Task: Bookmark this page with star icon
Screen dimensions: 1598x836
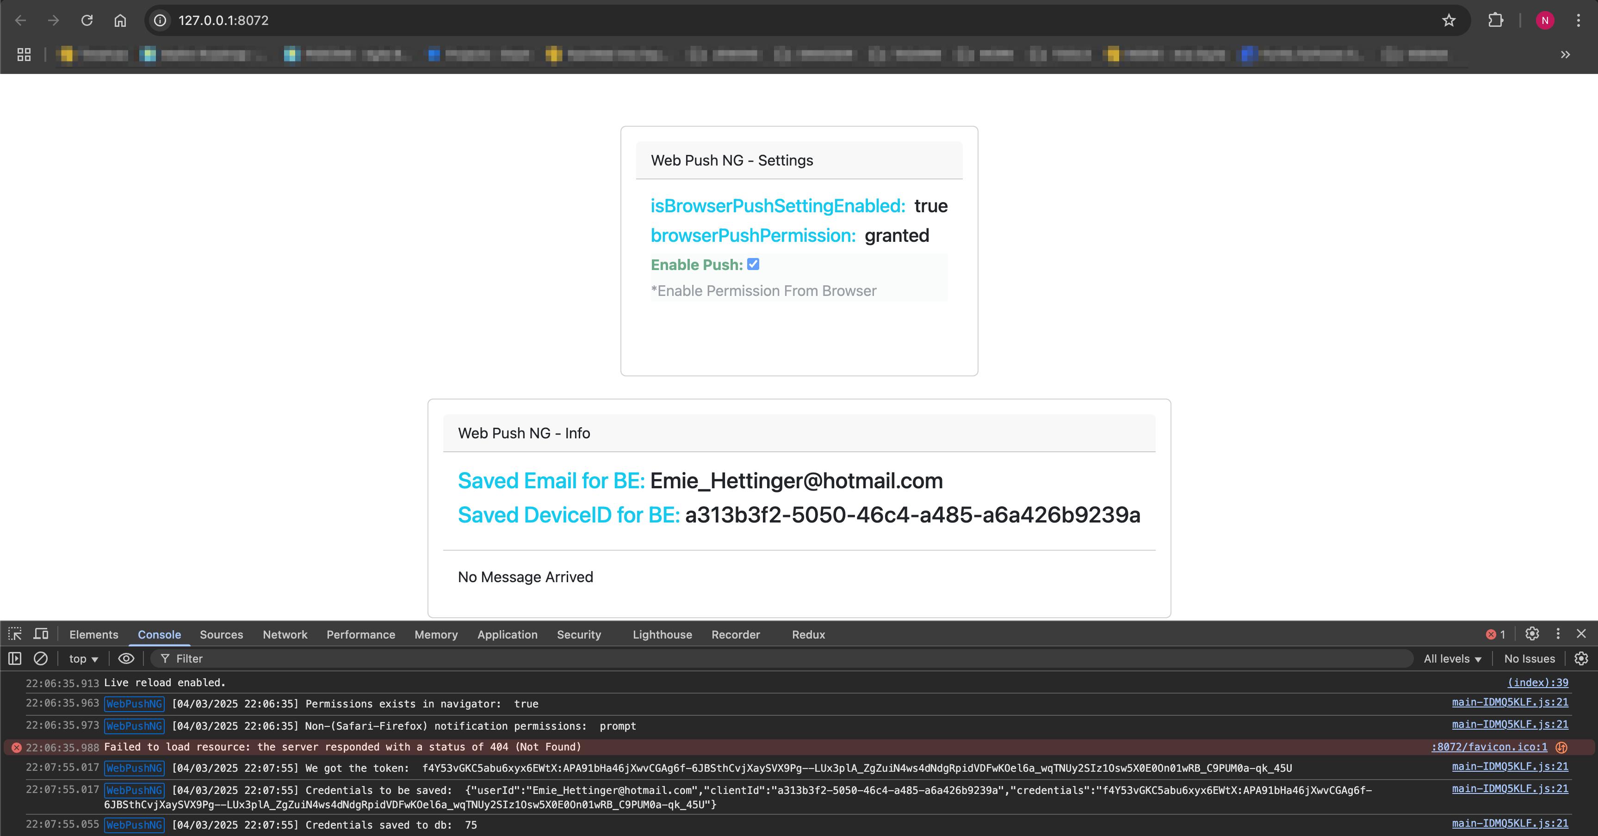Action: coord(1449,20)
